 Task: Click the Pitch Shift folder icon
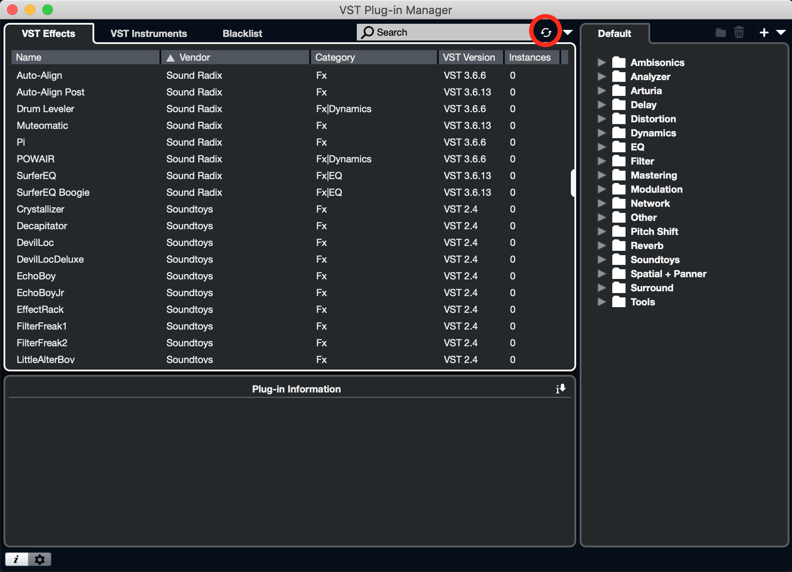[x=619, y=231]
